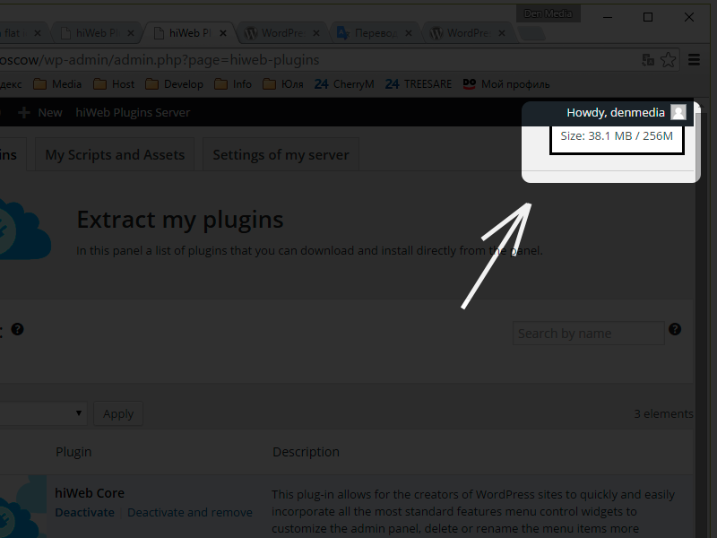
Task: Open the Host bookmarks folder
Action: point(114,84)
